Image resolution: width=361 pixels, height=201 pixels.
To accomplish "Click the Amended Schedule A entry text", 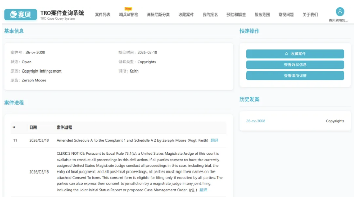I will click(x=132, y=140).
